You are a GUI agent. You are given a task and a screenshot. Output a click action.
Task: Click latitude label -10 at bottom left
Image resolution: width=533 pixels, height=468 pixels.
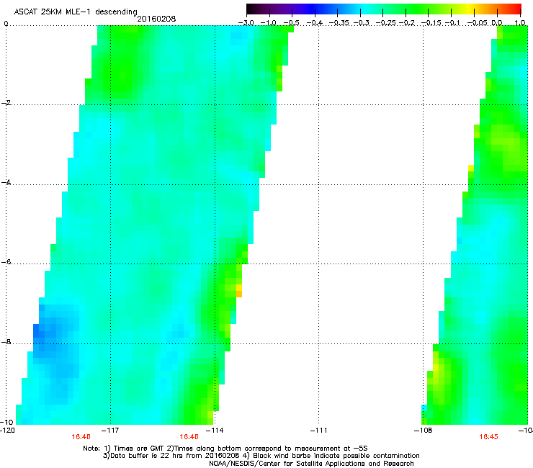[6, 422]
